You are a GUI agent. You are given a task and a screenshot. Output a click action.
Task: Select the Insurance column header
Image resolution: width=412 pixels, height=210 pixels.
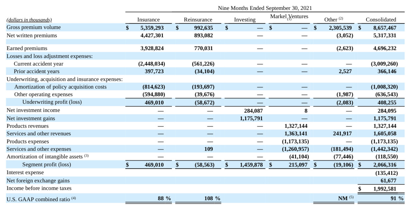(148, 19)
